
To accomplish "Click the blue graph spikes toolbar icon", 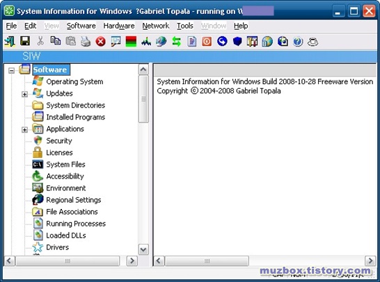I will click(146, 42).
